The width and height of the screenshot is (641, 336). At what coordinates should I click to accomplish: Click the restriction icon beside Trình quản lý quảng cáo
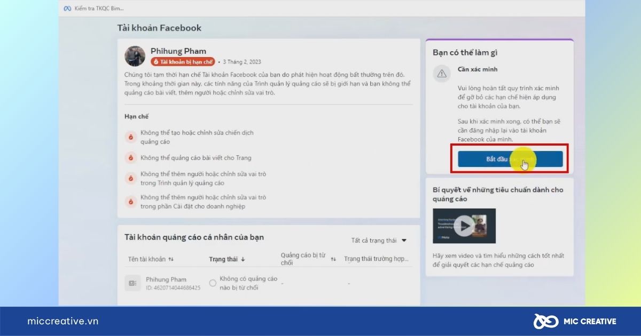(130, 179)
